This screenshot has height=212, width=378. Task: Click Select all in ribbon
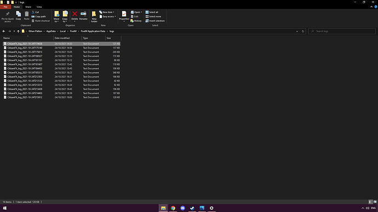tap(152, 12)
